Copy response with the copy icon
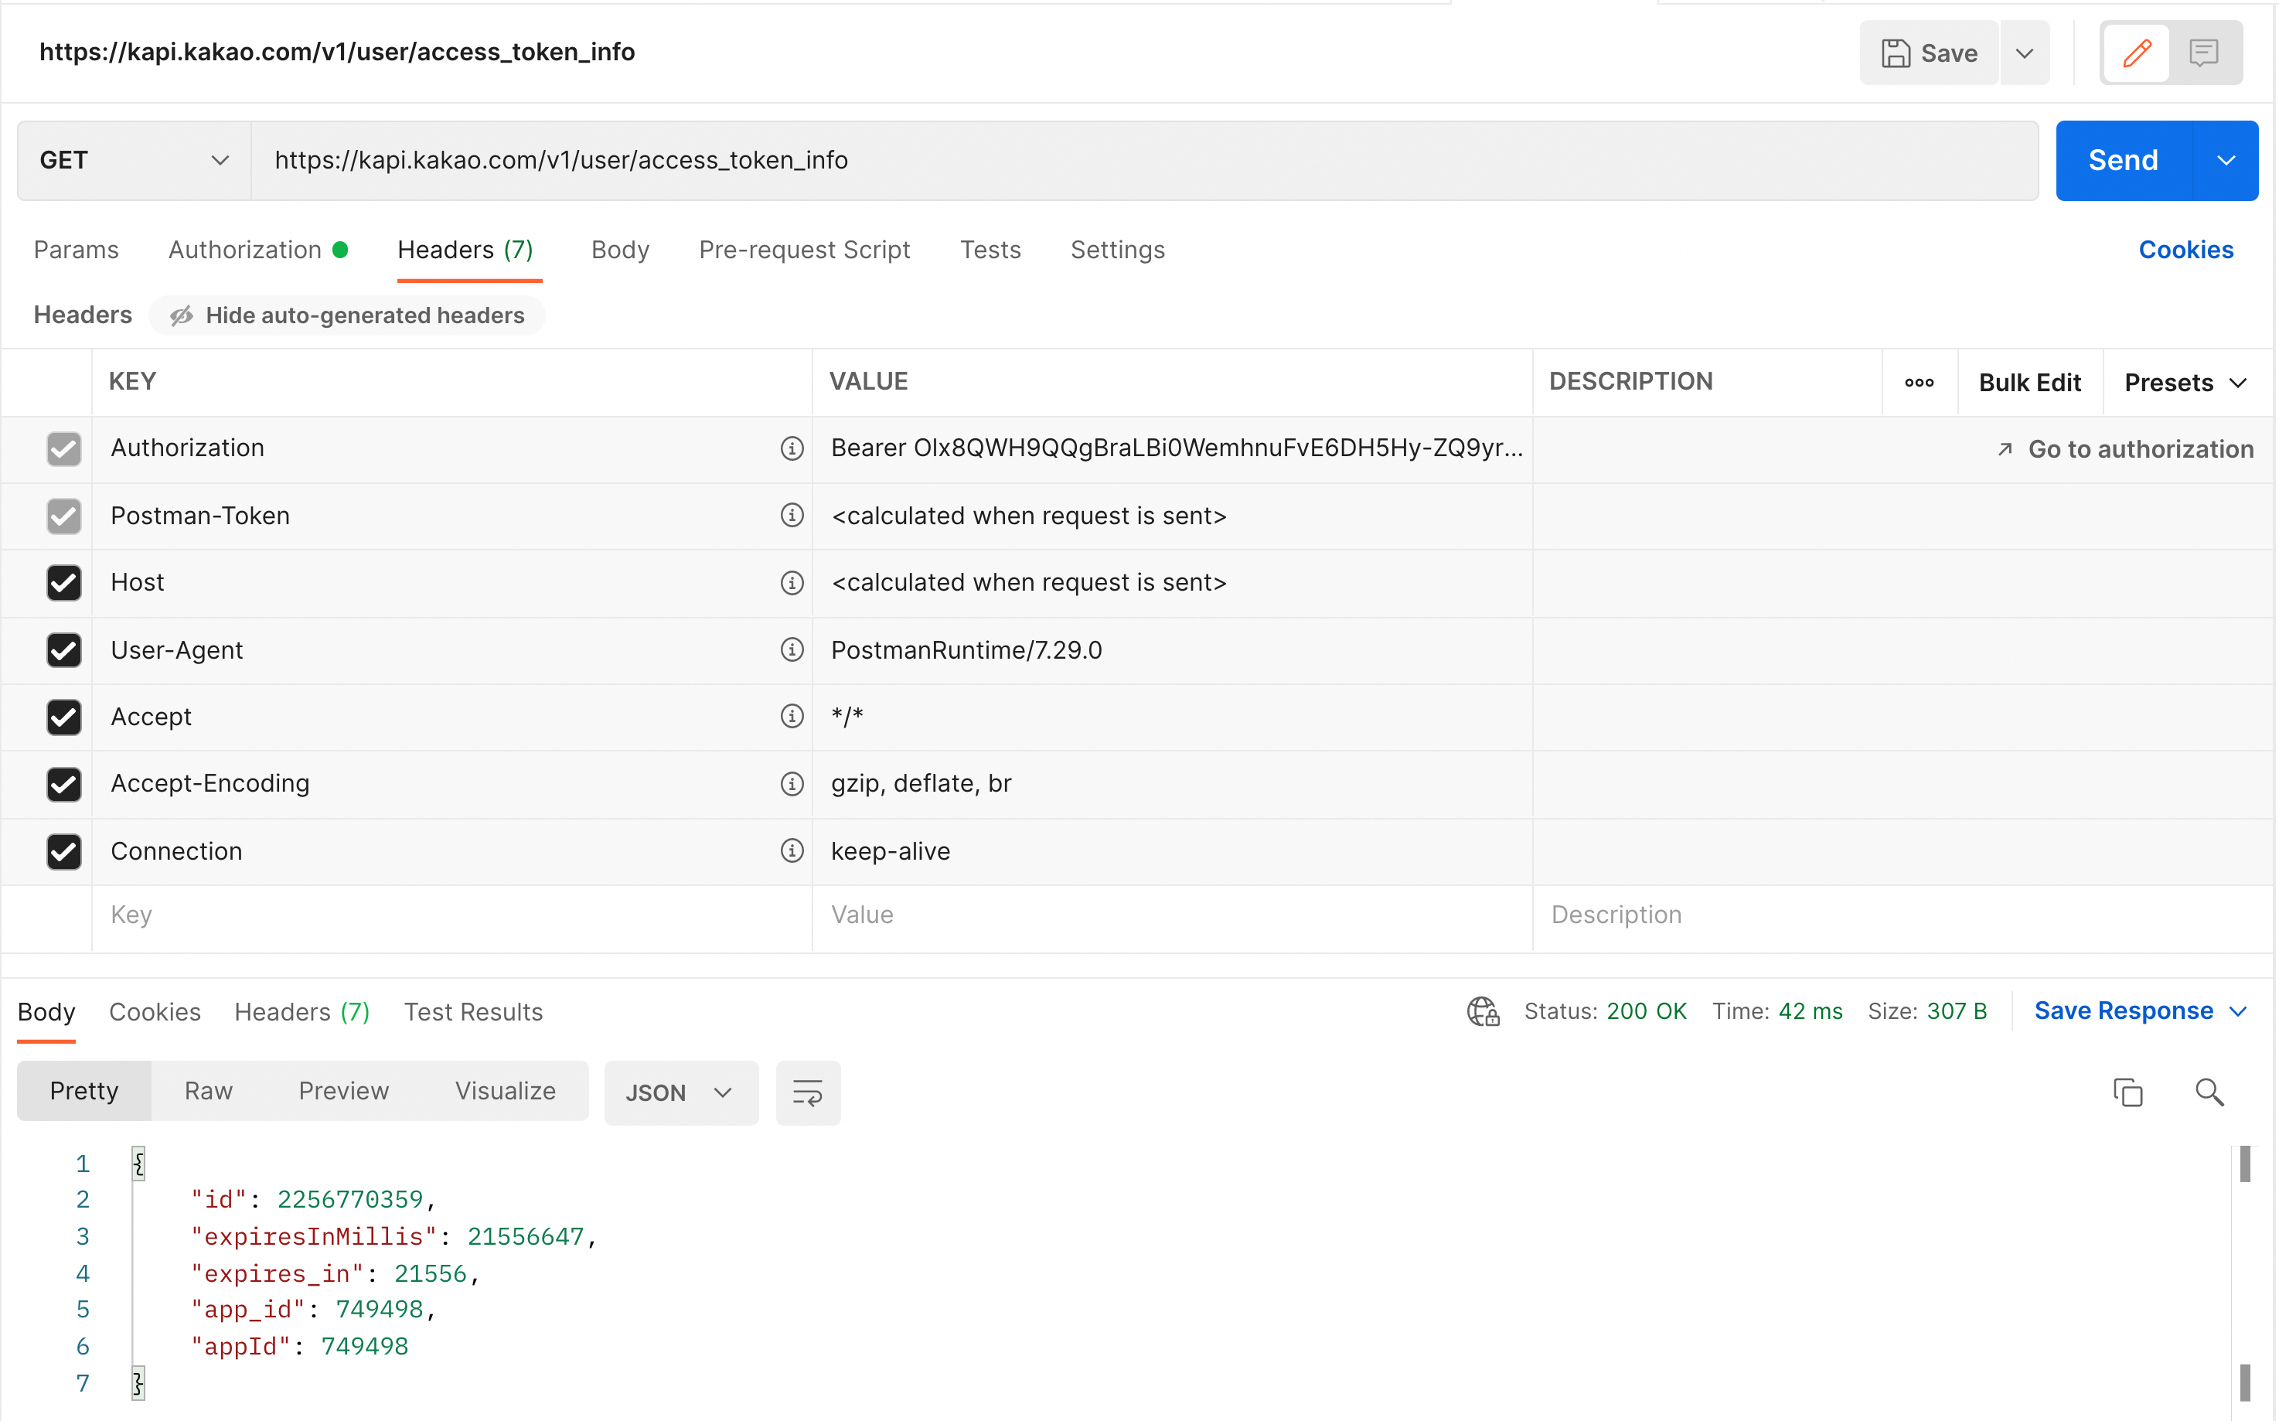2279x1421 pixels. (x=2127, y=1092)
